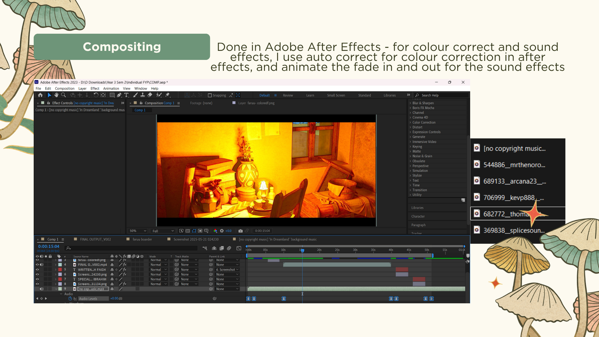Mute audio of the no copyright music mp3 layer

click(41, 289)
